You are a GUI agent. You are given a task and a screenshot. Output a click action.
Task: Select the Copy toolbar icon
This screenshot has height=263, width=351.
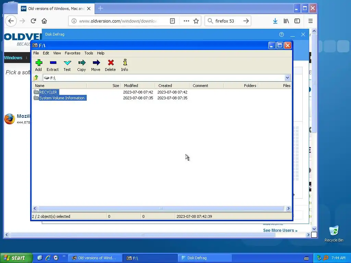tap(82, 65)
